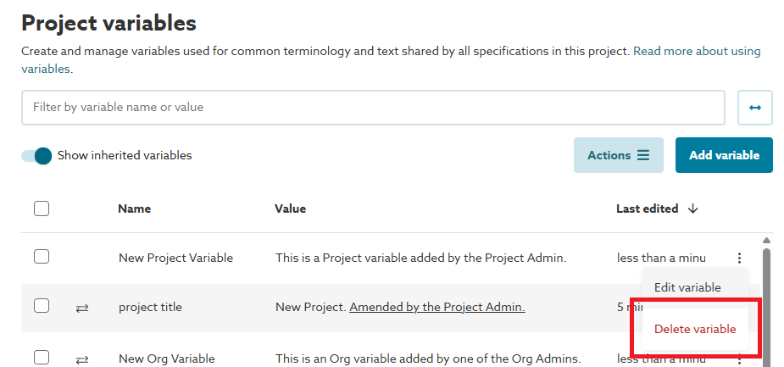Click the expand-width arrows icon beside filter
Viewport: 784px width, 367px height.
755,108
